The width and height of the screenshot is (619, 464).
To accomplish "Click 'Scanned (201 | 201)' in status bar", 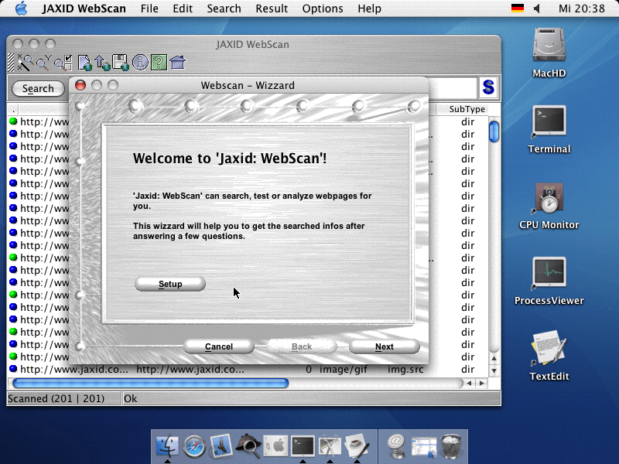I will coord(56,398).
